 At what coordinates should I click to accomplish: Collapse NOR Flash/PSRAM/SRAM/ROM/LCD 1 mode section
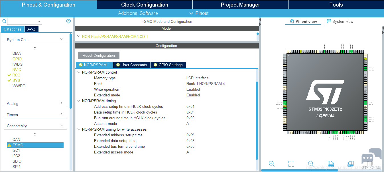[x=79, y=37]
